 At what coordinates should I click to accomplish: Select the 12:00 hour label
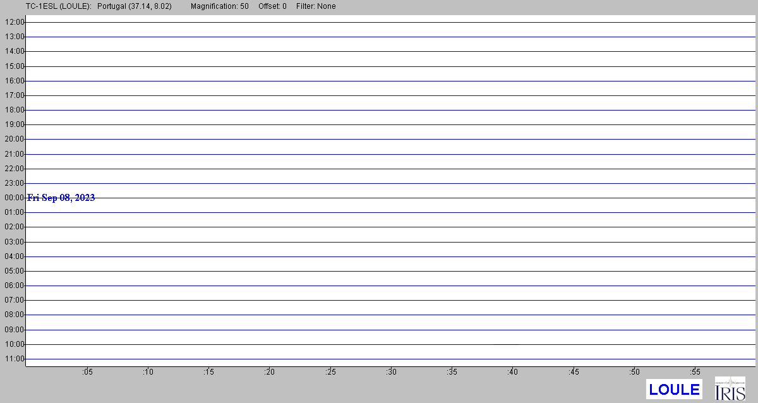14,22
